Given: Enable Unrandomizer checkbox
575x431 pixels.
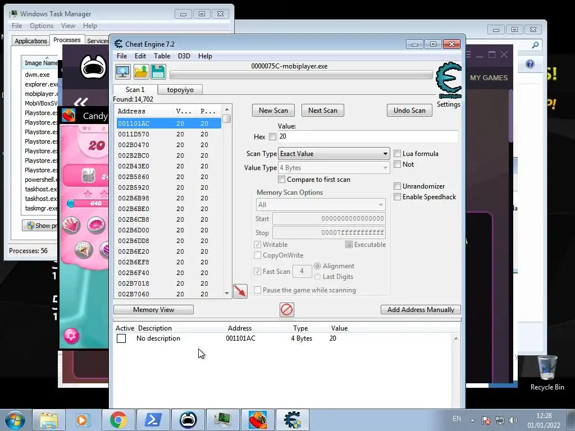Looking at the screenshot, I should pyautogui.click(x=397, y=186).
